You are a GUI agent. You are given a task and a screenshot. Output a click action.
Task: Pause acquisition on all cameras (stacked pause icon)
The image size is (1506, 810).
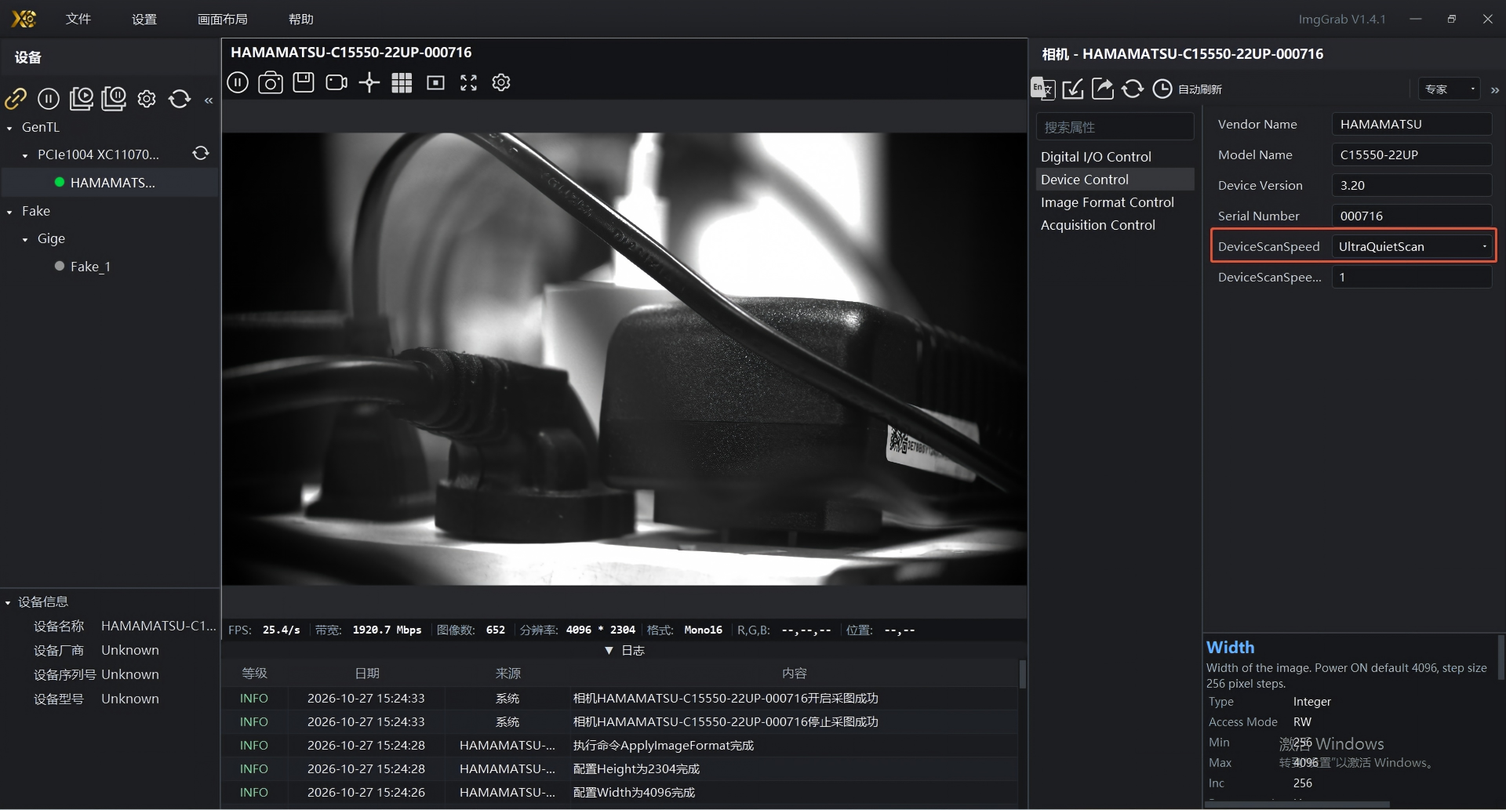tap(114, 99)
